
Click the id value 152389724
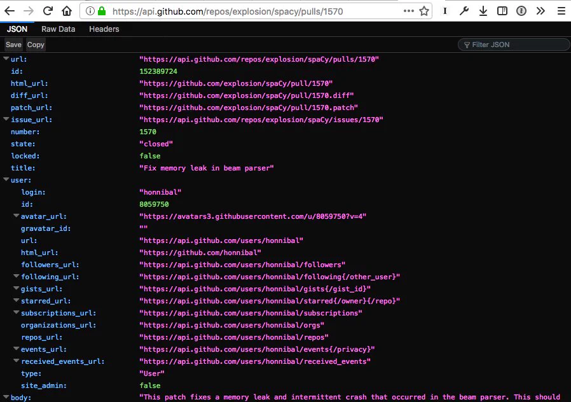pos(158,71)
